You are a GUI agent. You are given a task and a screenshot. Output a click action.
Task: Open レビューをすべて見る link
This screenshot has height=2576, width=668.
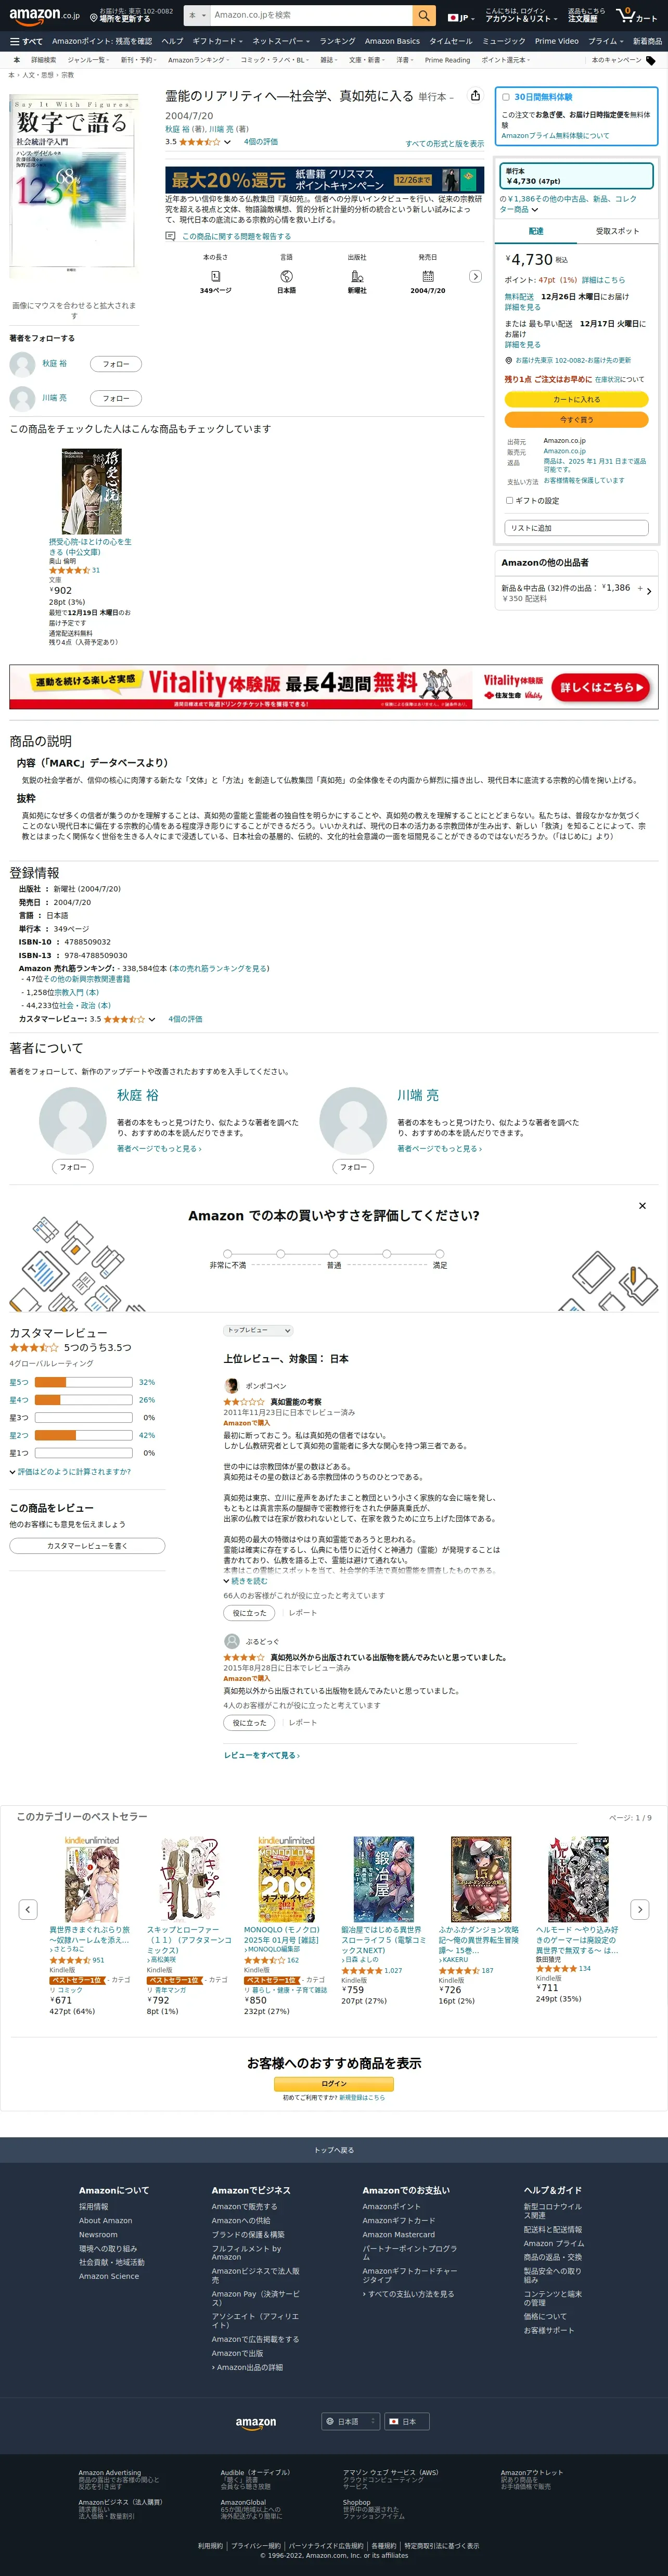pyautogui.click(x=261, y=1755)
